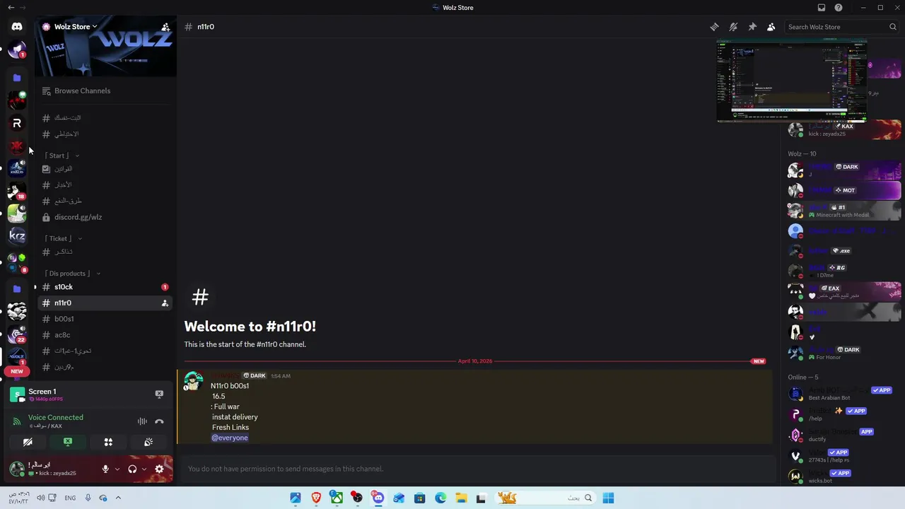Stop streaming via Screen 1 panel icon

point(159,394)
